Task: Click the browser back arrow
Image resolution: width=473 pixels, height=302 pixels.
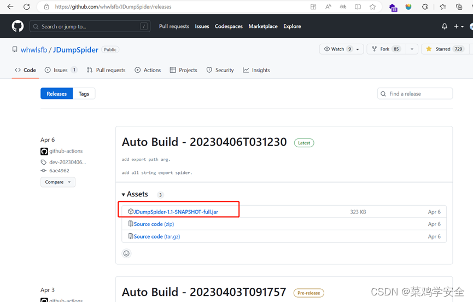Action: [10, 7]
